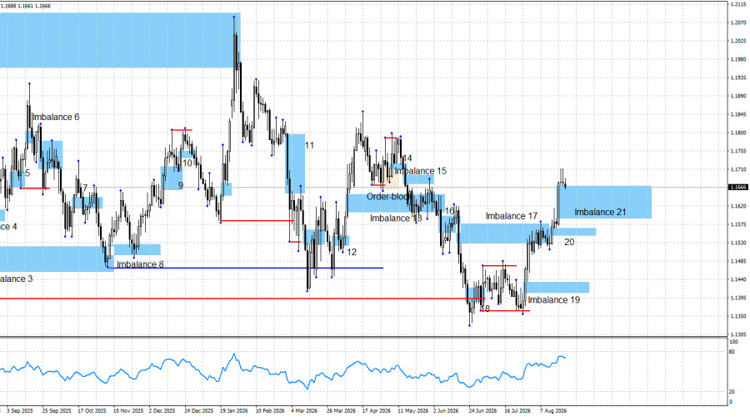The image size is (750, 417).
Task: Select the long red horizontal line
Action: pyautogui.click(x=242, y=299)
